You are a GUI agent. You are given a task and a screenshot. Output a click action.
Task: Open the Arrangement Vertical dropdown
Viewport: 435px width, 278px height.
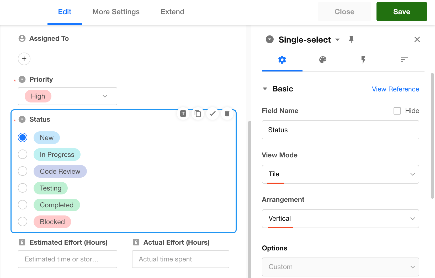[x=340, y=219]
